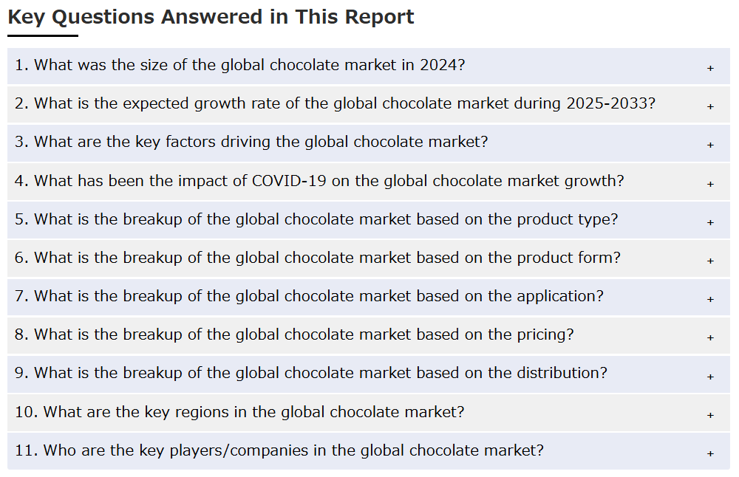Open breakup based on product type row
The width and height of the screenshot is (739, 477).
369,220
